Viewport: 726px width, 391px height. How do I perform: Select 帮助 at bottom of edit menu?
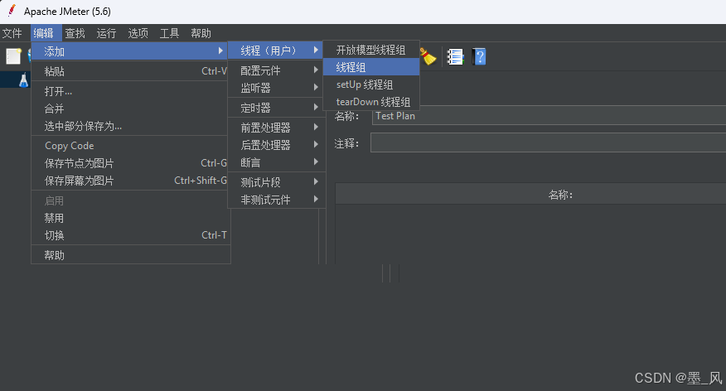click(131, 255)
